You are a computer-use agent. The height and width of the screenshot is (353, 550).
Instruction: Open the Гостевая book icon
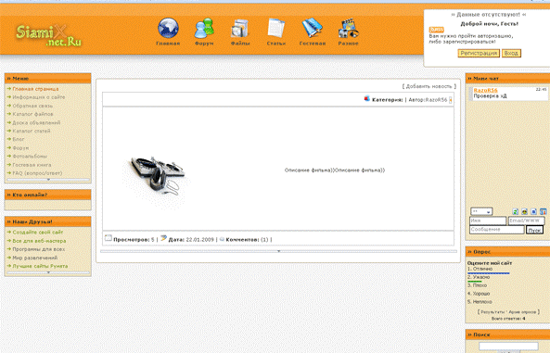313,28
